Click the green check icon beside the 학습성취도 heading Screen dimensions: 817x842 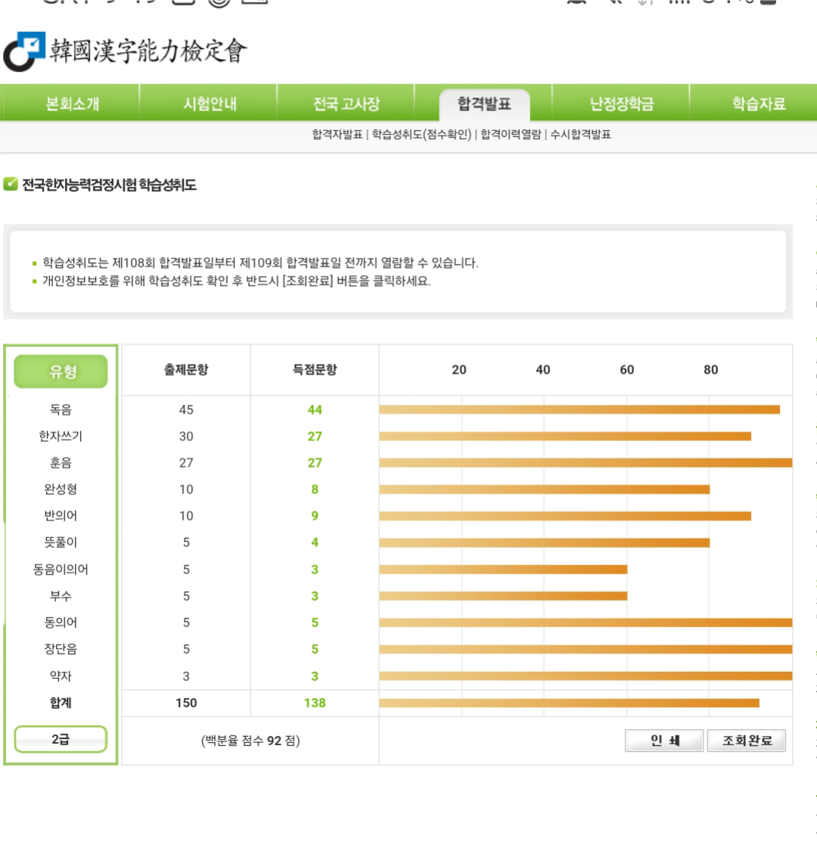click(11, 184)
